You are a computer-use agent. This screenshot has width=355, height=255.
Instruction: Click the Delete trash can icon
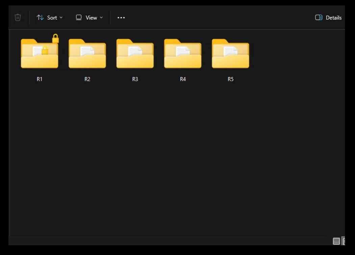tap(18, 18)
